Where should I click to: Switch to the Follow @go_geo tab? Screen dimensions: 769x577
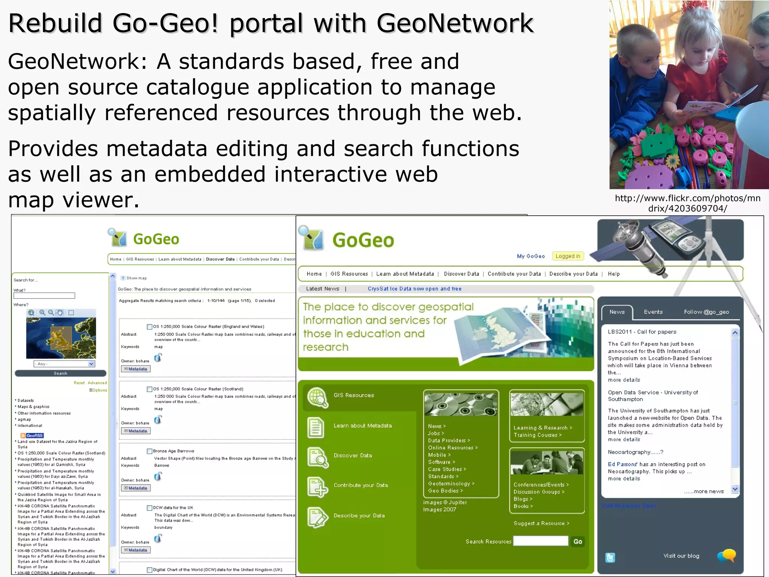[x=706, y=312]
